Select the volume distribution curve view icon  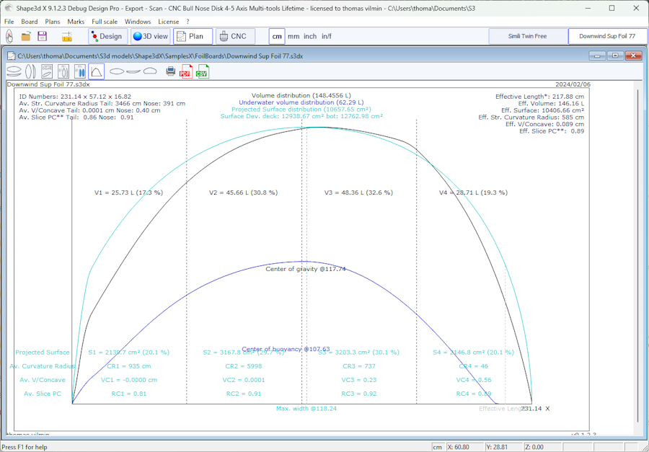(96, 71)
